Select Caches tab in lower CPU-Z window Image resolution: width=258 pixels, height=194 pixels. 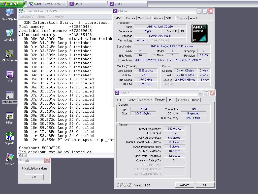pyautogui.click(x=132, y=100)
